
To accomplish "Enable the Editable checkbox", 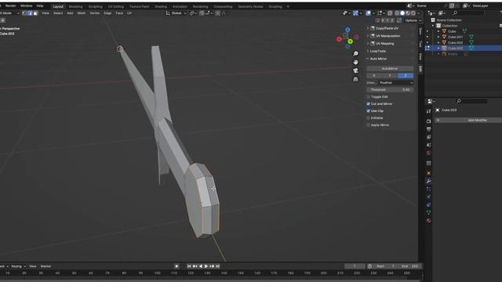I will [x=368, y=118].
